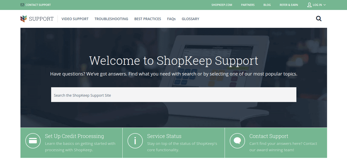Click the user profile icon near Log In
347x164 pixels.
pyautogui.click(x=309, y=5)
